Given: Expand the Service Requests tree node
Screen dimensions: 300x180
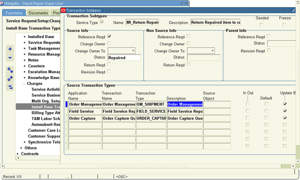Looking at the screenshot, I should coord(24,42).
